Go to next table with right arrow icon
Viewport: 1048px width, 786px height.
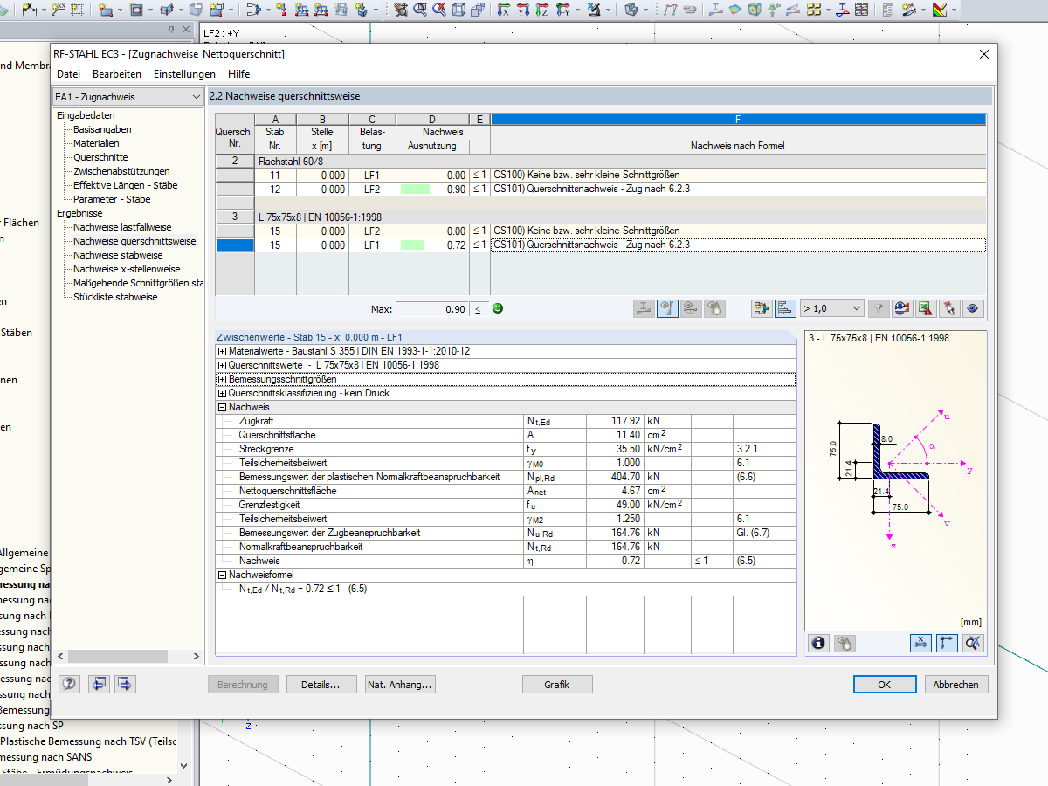pos(125,684)
